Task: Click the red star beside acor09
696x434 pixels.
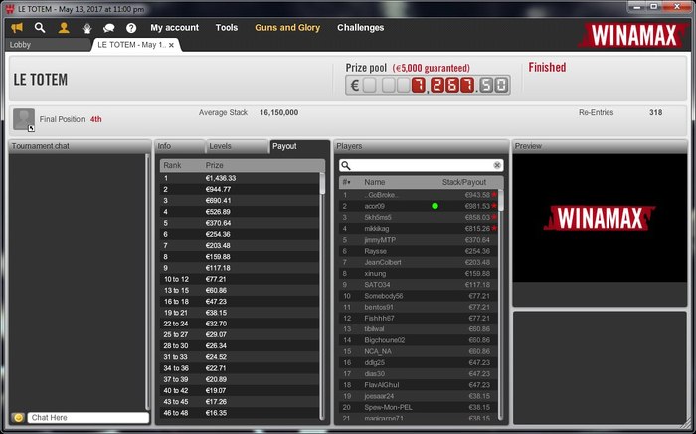Action: click(x=493, y=206)
